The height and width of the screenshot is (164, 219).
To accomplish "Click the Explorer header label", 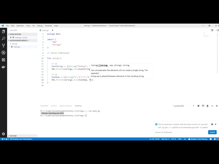I will click(x=13, y=30).
